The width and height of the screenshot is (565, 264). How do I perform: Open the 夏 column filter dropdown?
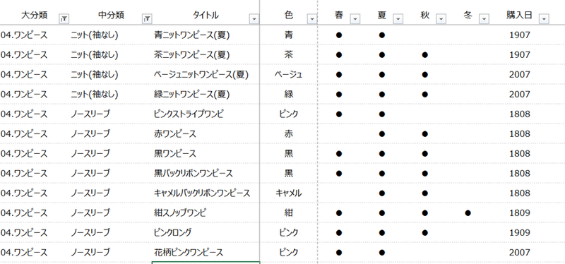[x=398, y=19]
